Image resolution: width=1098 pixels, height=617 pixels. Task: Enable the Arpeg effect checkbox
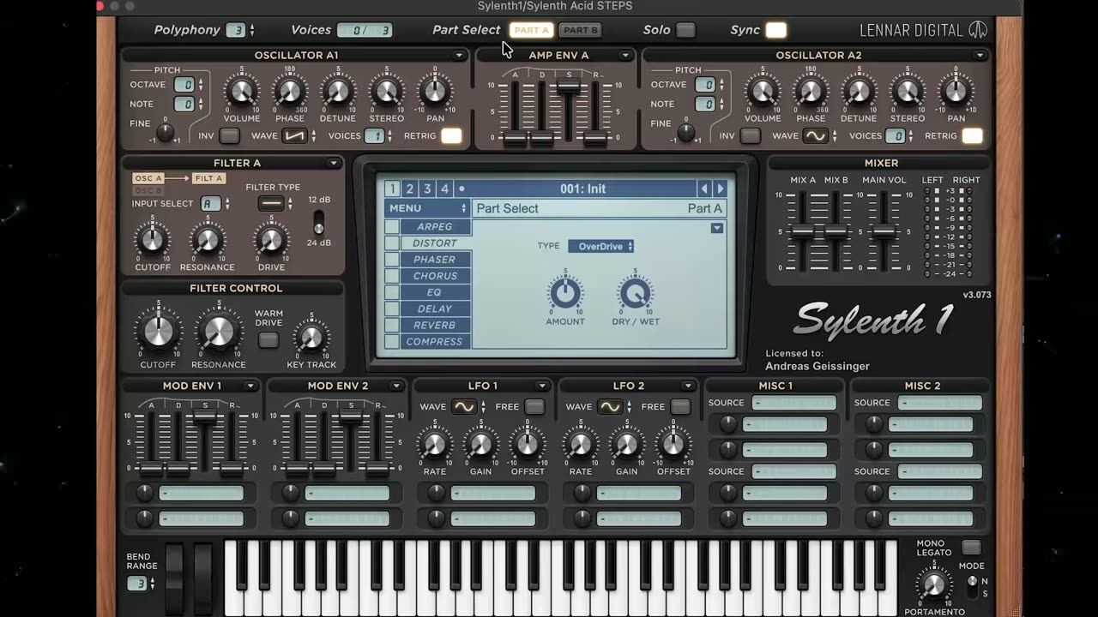click(x=392, y=227)
